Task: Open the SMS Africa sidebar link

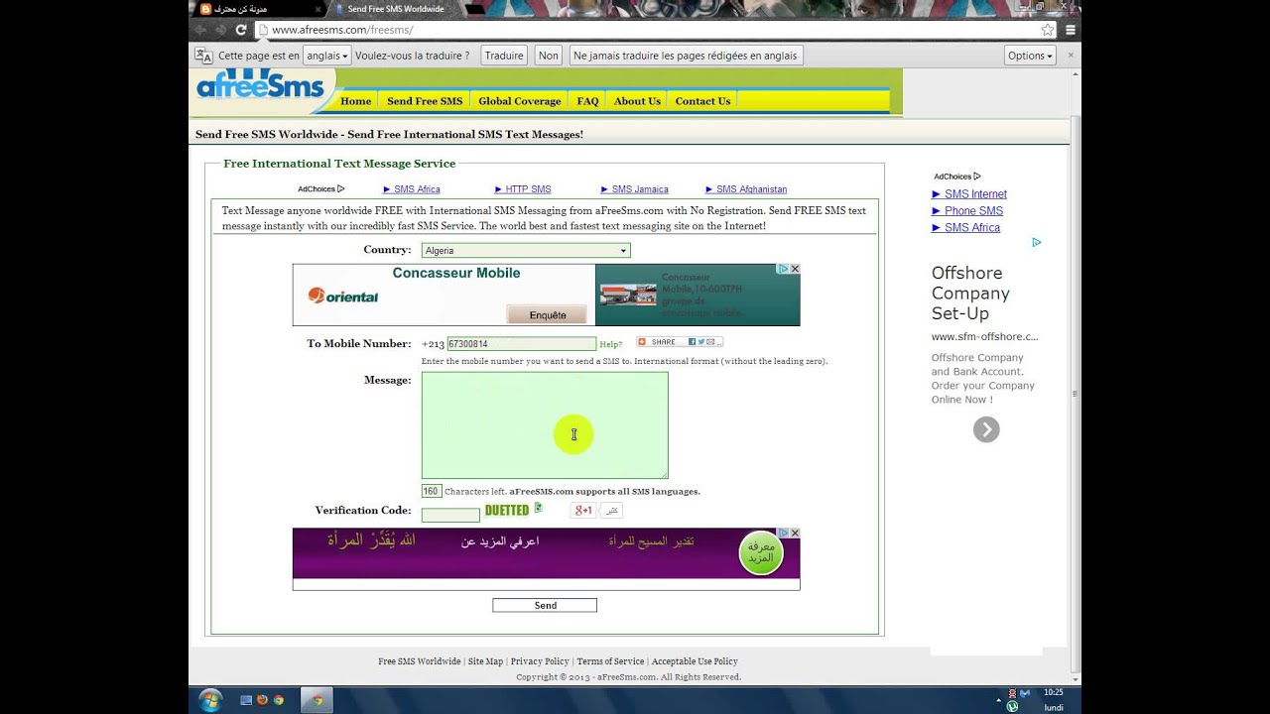Action: click(966, 228)
